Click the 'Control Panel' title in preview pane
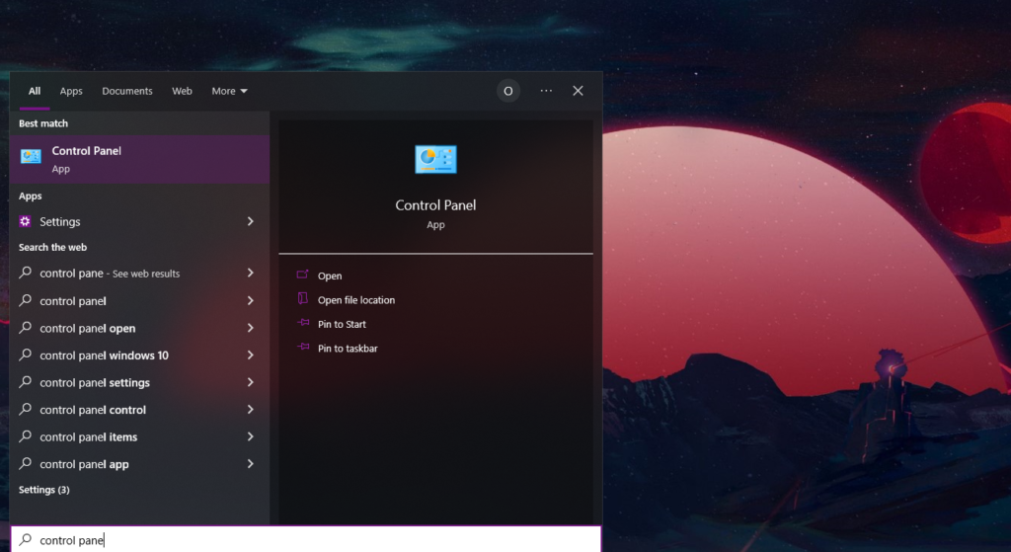The width and height of the screenshot is (1011, 552). [x=435, y=205]
